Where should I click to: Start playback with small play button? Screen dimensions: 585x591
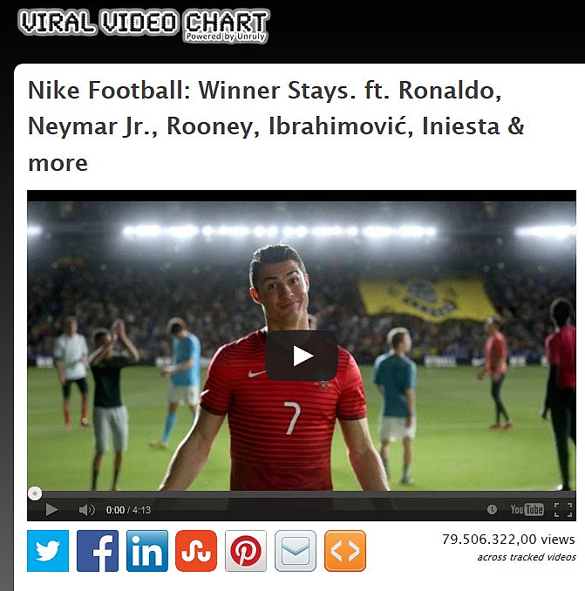click(51, 510)
